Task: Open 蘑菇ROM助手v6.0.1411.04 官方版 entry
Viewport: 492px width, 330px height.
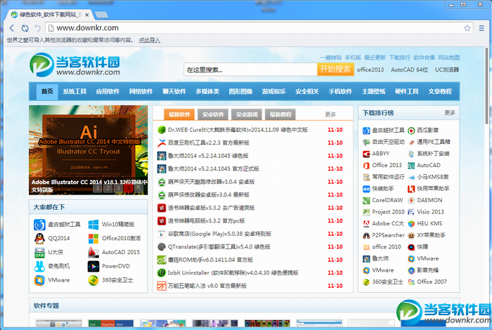Action: point(210,260)
